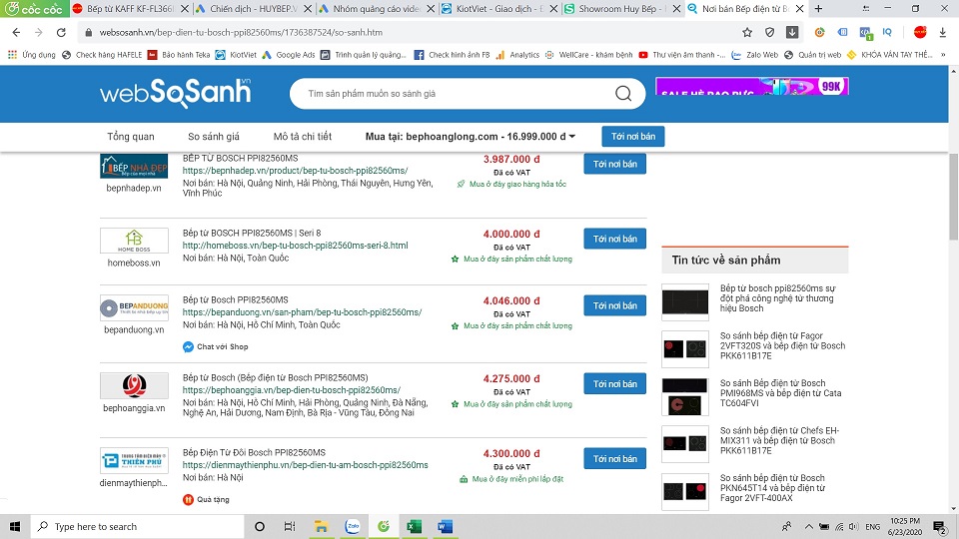Switch to KiotViet - Giao dịch tab

[x=492, y=9]
